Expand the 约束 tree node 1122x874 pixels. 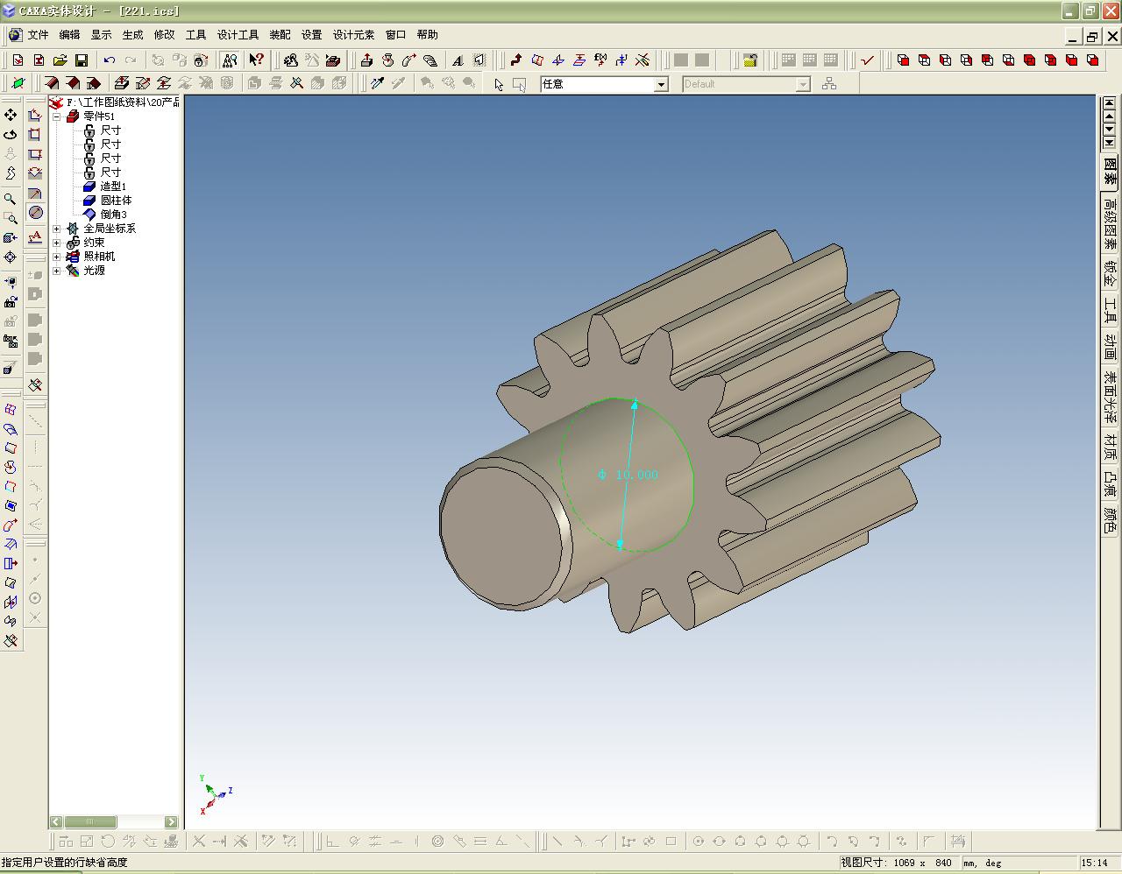click(x=57, y=243)
